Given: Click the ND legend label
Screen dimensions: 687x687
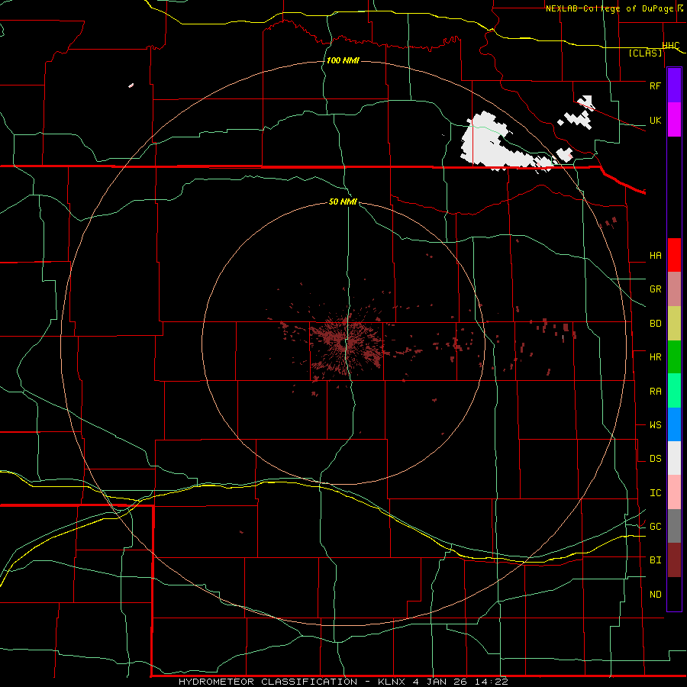Looking at the screenshot, I should click(x=655, y=595).
